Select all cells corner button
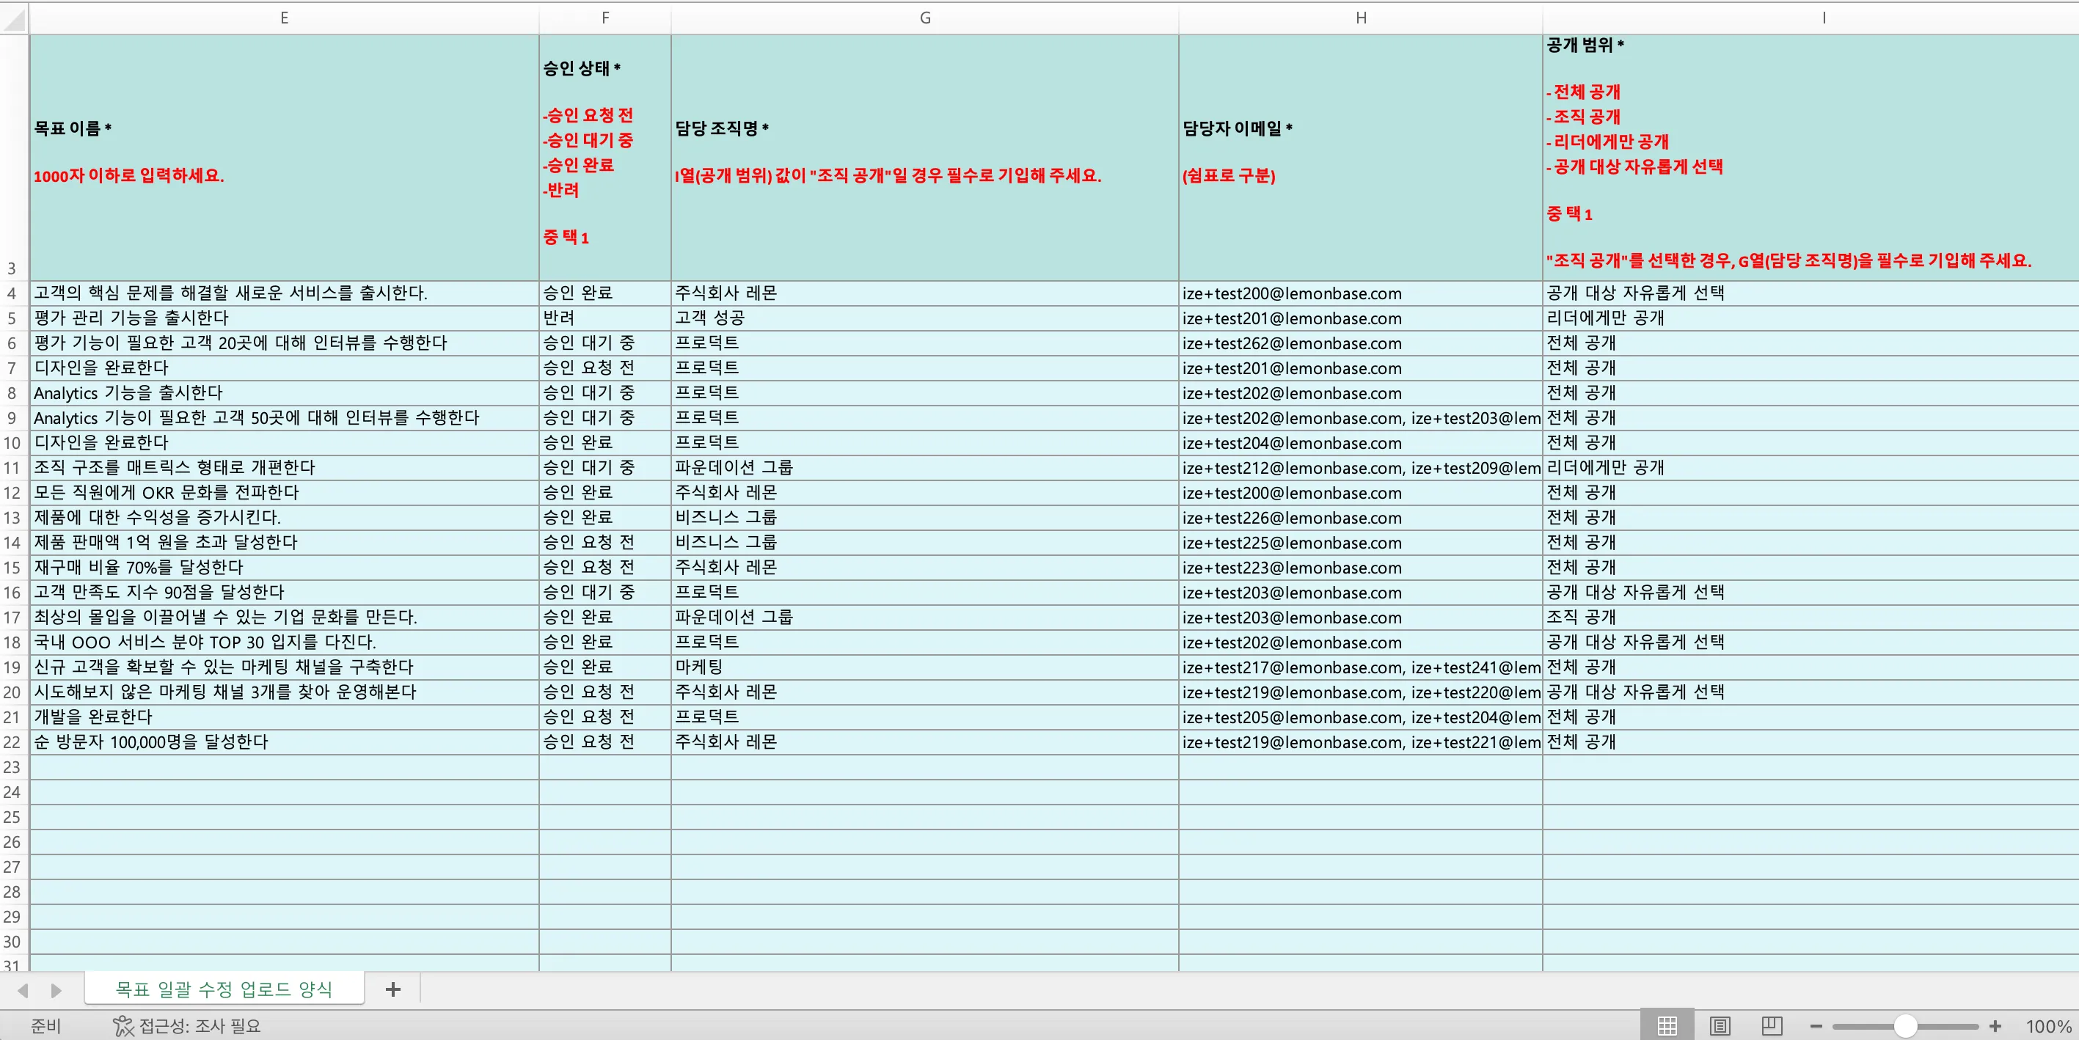The image size is (2079, 1040). pyautogui.click(x=14, y=18)
